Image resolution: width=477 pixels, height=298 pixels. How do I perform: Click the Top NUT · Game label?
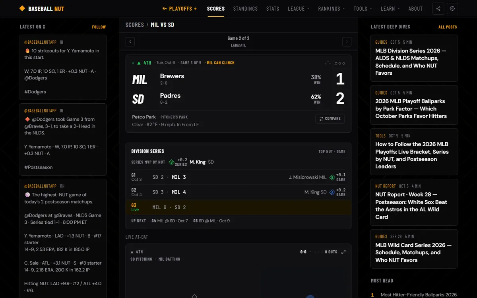coord(332,151)
